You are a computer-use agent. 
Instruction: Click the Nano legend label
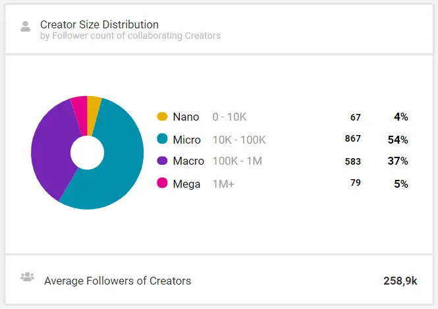pos(186,117)
